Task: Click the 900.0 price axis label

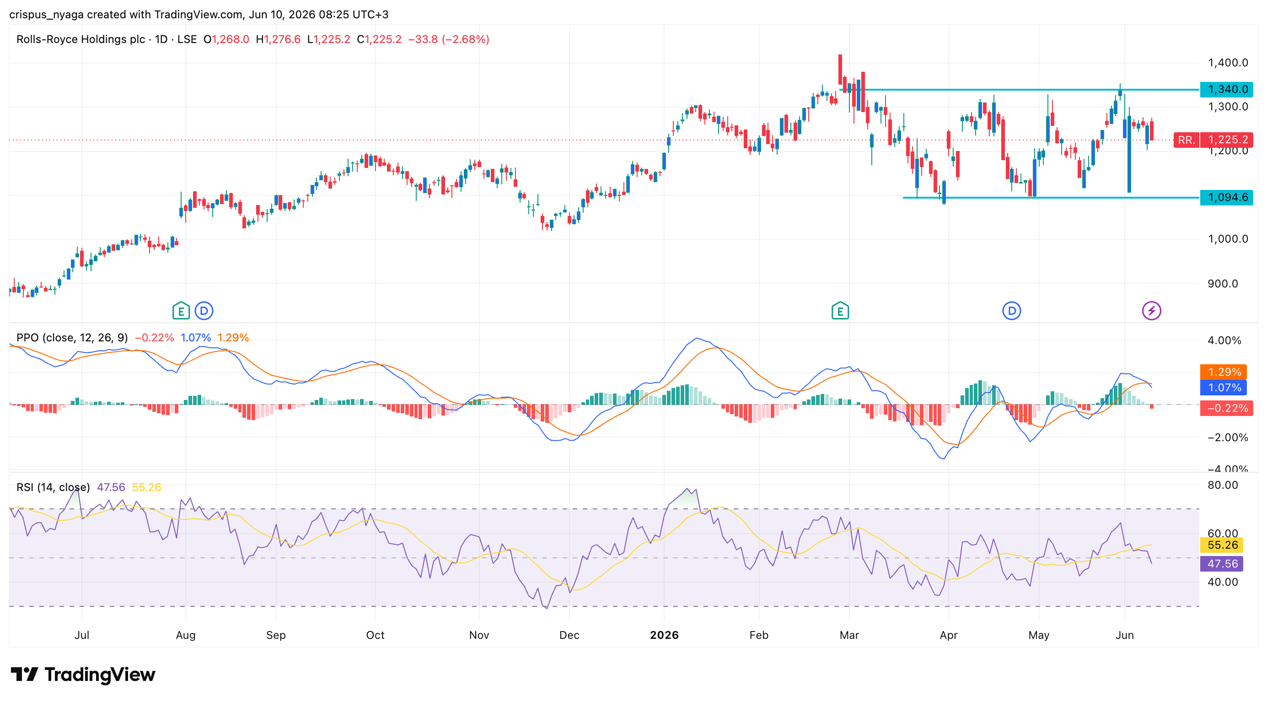Action: (x=1223, y=283)
